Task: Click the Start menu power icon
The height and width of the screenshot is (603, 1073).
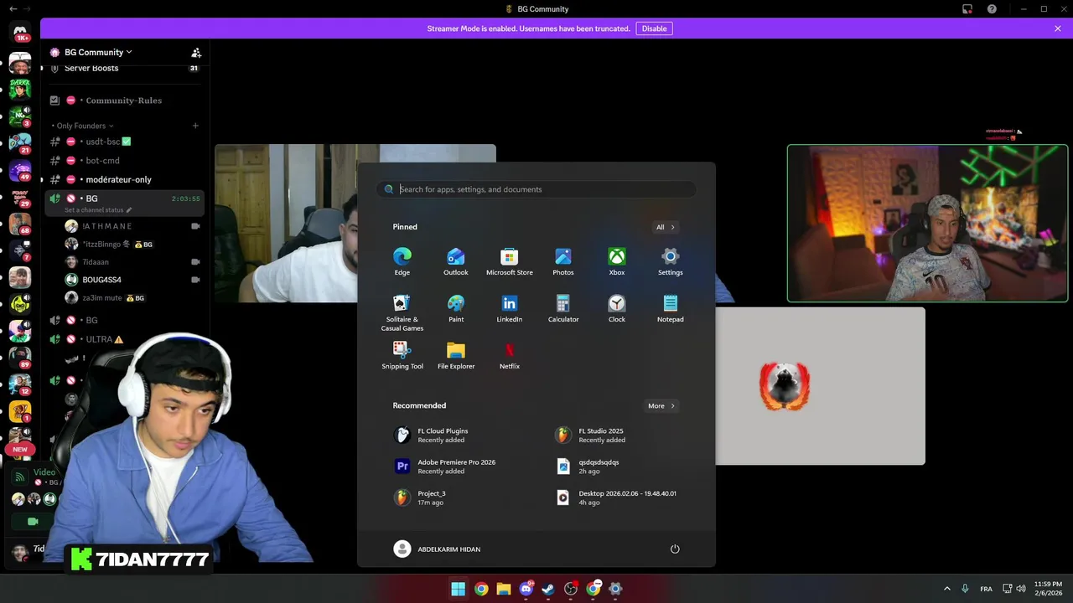Action: (x=675, y=549)
